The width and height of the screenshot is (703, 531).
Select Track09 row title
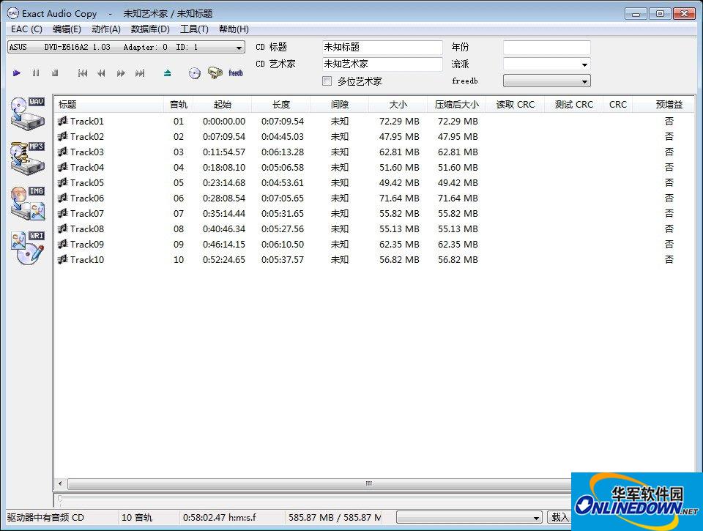click(87, 244)
